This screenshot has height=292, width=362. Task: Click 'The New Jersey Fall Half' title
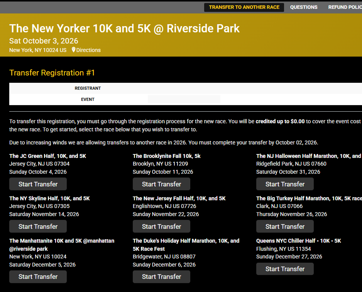[179, 198]
